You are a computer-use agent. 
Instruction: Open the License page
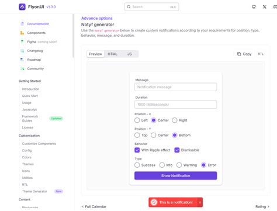point(27,127)
